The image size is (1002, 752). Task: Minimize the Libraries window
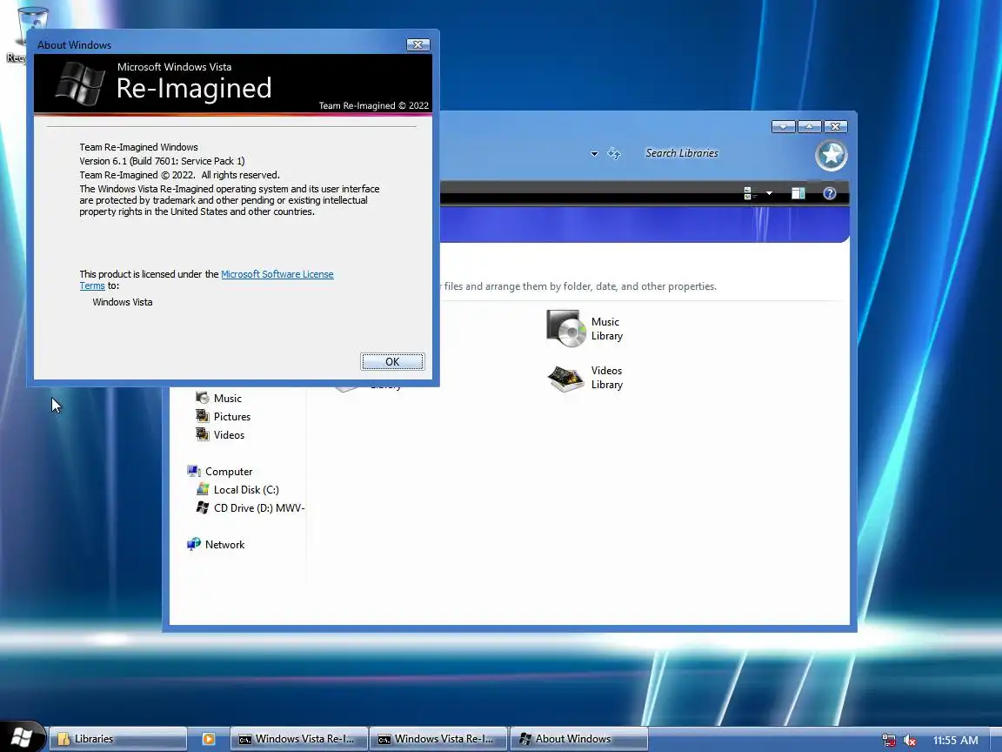coord(784,126)
